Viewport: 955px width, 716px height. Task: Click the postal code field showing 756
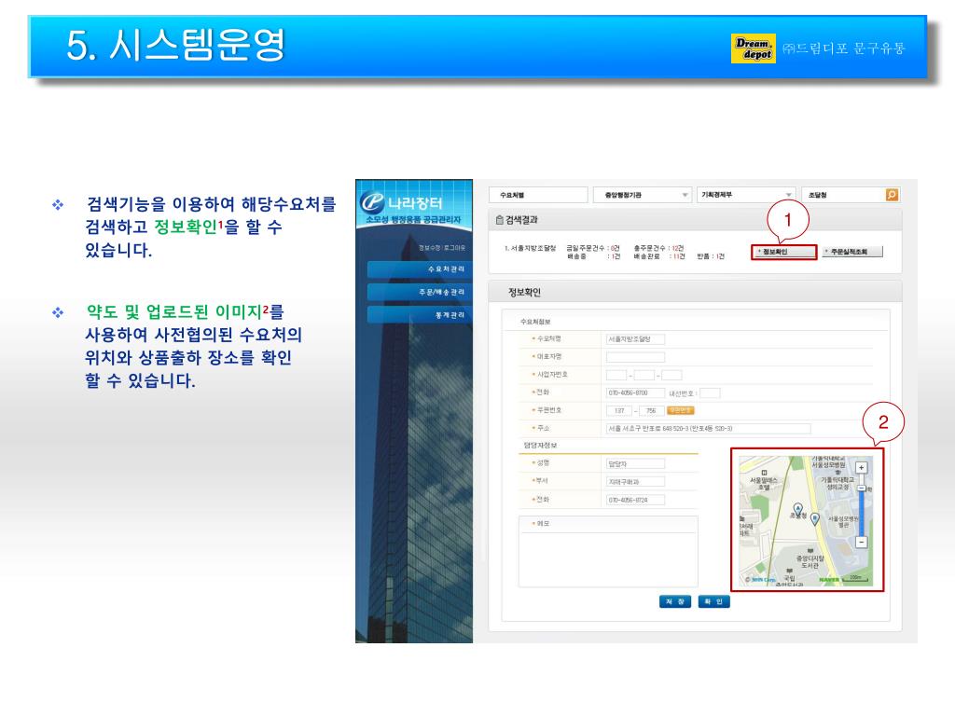pos(651,411)
